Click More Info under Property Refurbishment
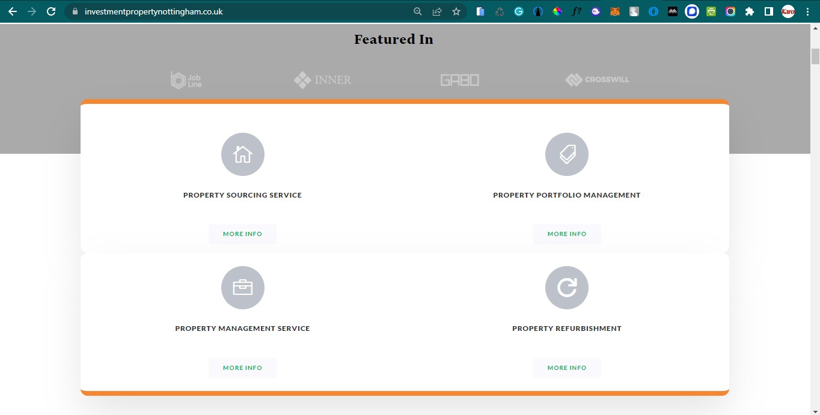The width and height of the screenshot is (820, 415). (x=566, y=368)
